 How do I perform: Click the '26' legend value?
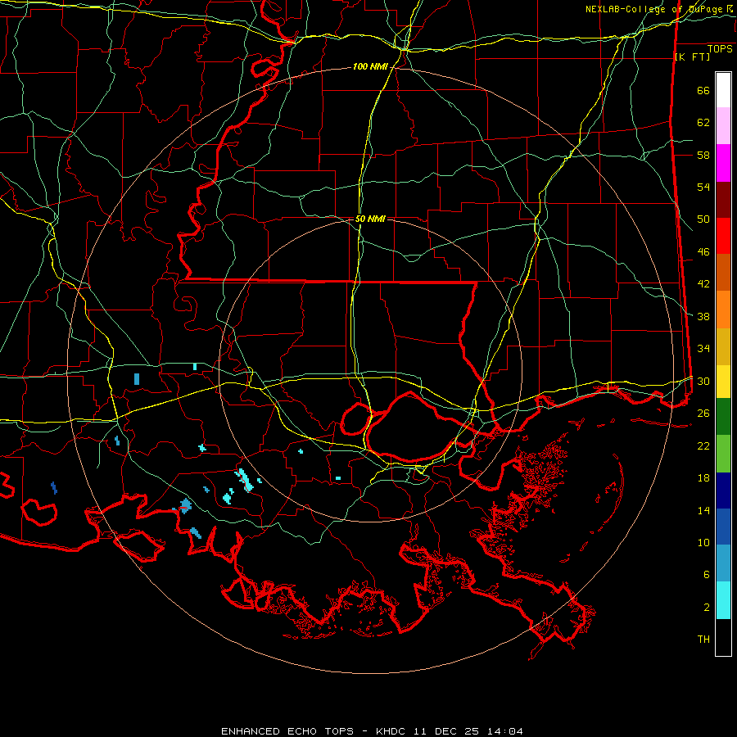tap(703, 414)
